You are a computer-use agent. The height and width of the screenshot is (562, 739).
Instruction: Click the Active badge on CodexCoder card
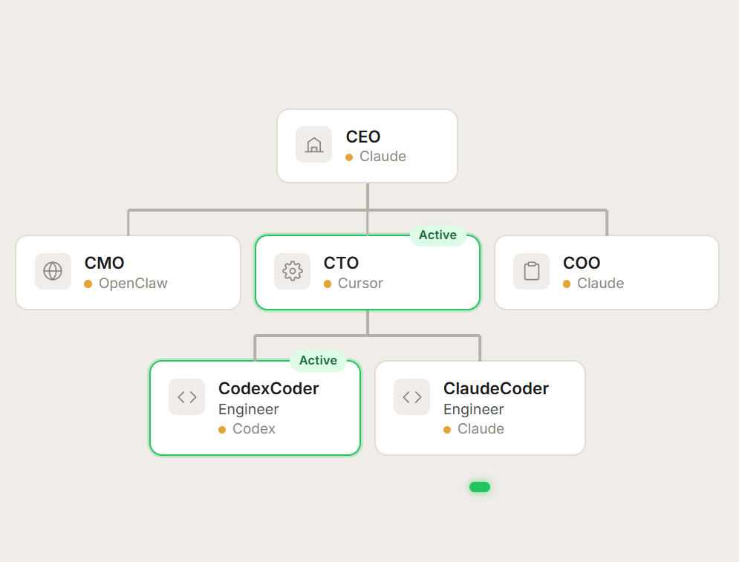318,361
